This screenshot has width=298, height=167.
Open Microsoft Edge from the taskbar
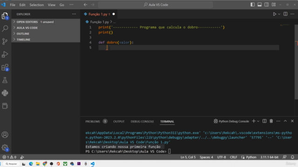[x=31, y=164]
